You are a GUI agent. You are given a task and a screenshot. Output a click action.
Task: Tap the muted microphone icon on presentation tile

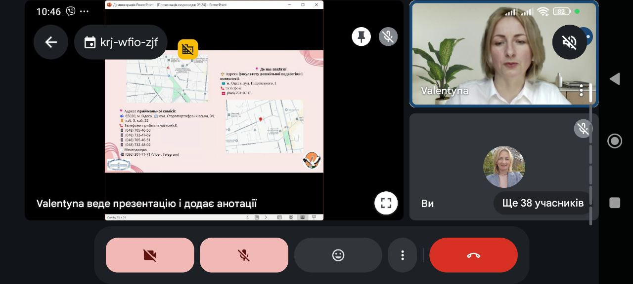[388, 36]
